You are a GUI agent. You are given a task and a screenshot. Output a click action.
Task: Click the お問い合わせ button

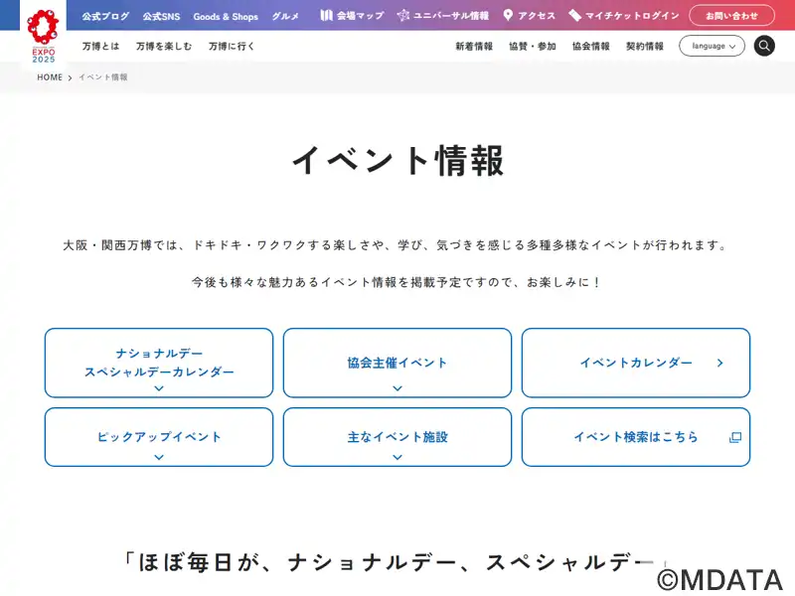(x=731, y=16)
